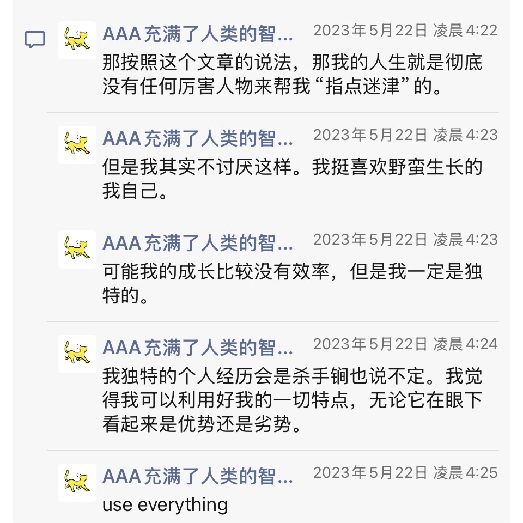Tap the cat avatar beside the "野蛮生长" comment

(x=77, y=144)
